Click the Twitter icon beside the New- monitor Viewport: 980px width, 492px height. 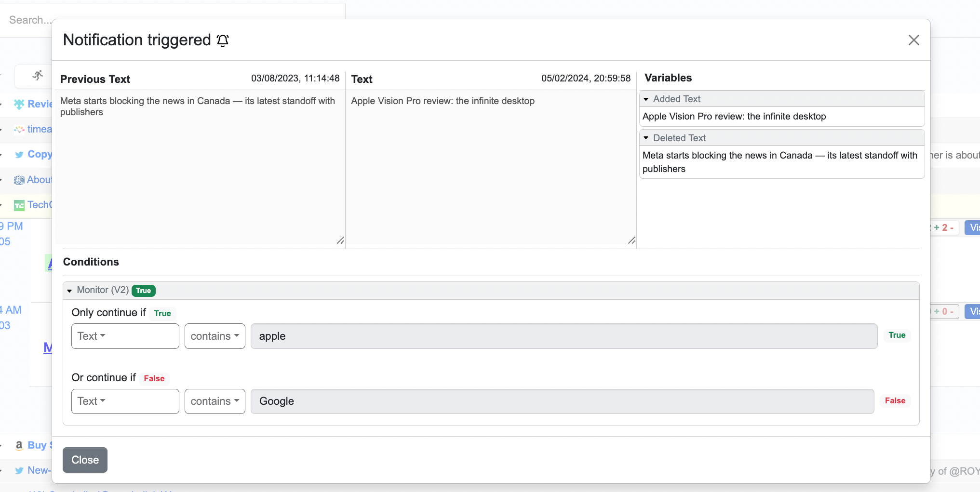pyautogui.click(x=19, y=471)
